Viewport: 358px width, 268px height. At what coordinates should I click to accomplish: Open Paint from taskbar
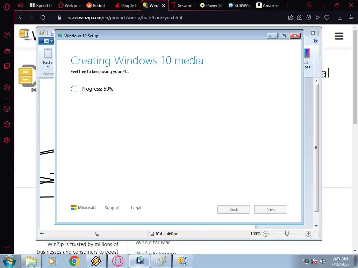pyautogui.click(x=161, y=261)
